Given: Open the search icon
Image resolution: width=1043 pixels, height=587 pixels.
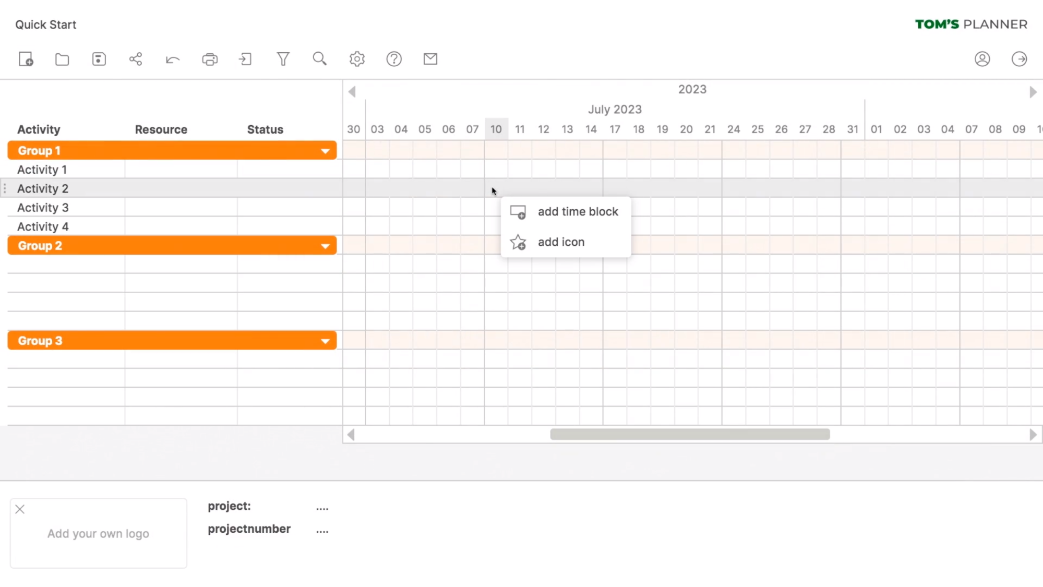Looking at the screenshot, I should click(320, 59).
